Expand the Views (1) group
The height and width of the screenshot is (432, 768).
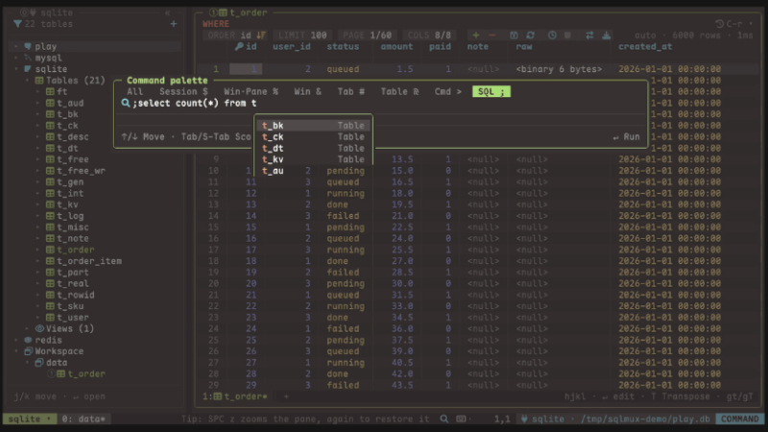pyautogui.click(x=28, y=328)
